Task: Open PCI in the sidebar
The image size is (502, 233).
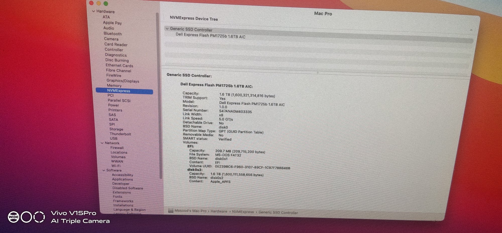Action: [x=111, y=95]
